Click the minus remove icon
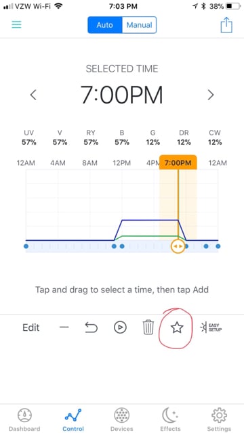Screen dimensions: 244x433 [64, 327]
